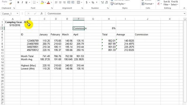This screenshot has width=187, height=105.
Task: Click the date cell 5/15/2016
Action: (x=13, y=25)
